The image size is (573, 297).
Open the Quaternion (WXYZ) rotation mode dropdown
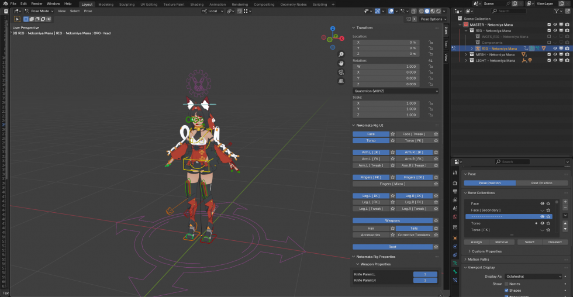click(395, 91)
